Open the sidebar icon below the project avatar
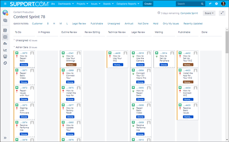The image size is (229, 142). pos(5,21)
